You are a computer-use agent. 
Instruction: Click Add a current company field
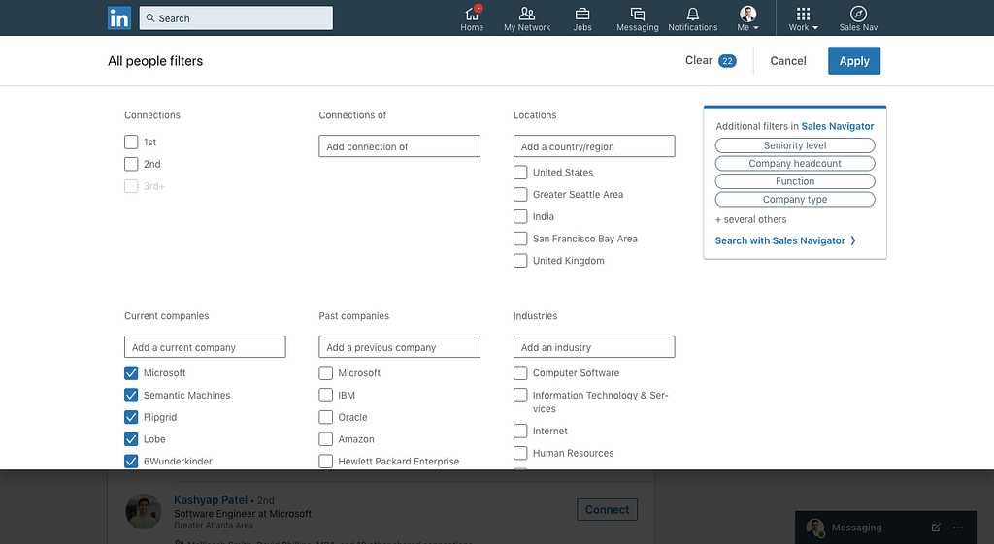coord(205,347)
